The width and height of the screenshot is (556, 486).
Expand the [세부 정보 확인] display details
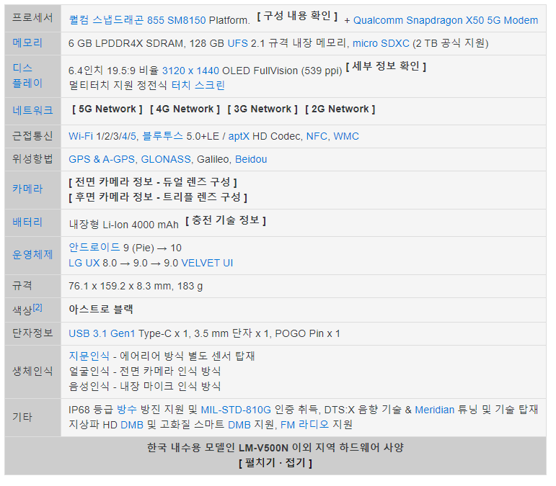tap(386, 66)
